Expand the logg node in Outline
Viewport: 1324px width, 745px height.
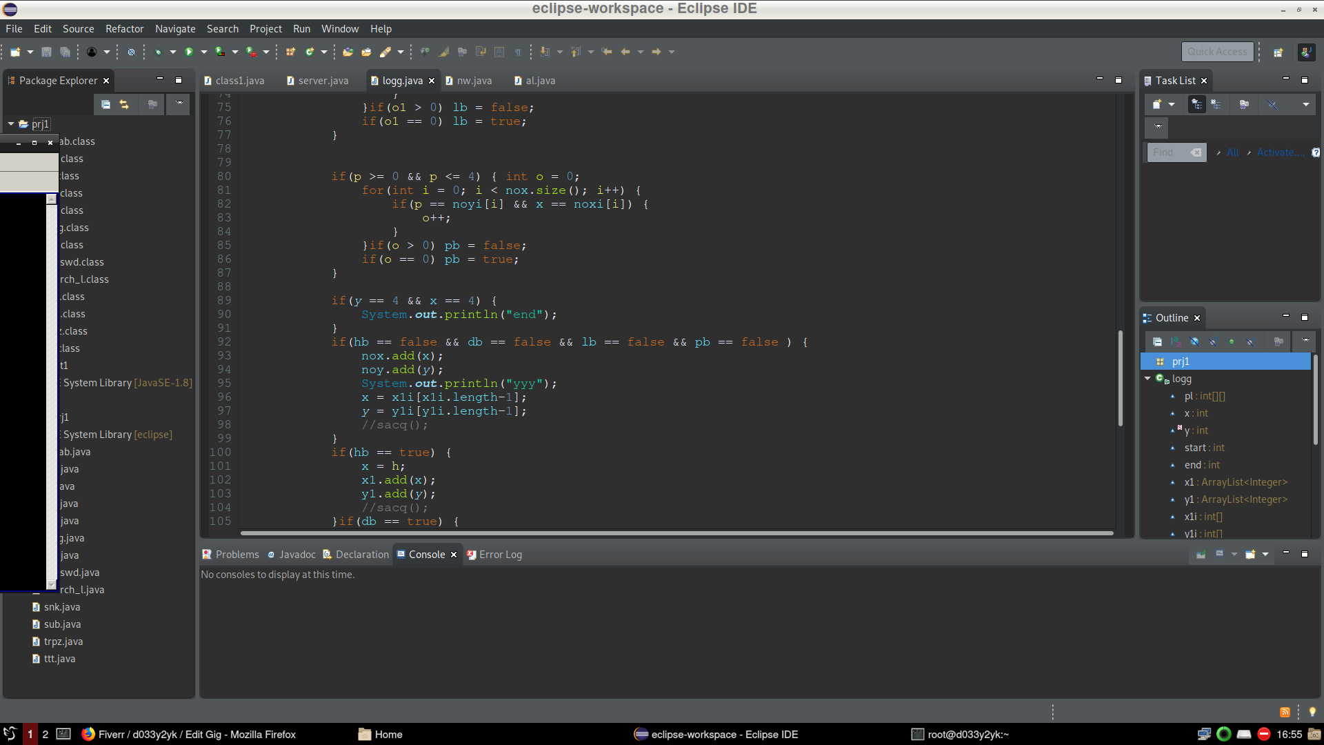tap(1147, 379)
